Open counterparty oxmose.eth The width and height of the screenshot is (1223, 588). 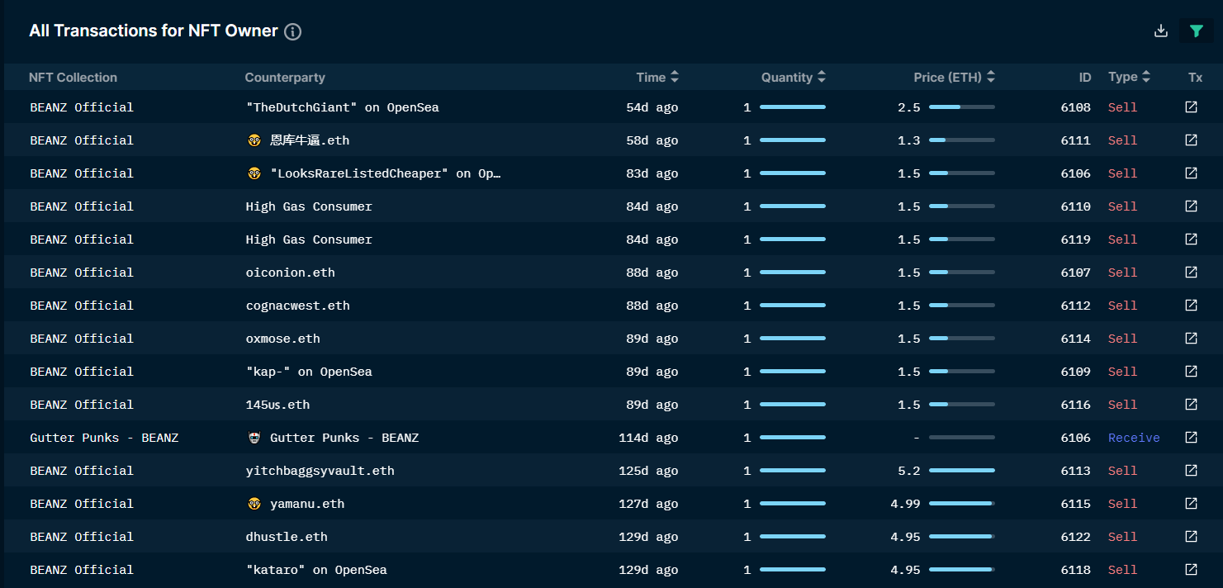click(x=282, y=339)
